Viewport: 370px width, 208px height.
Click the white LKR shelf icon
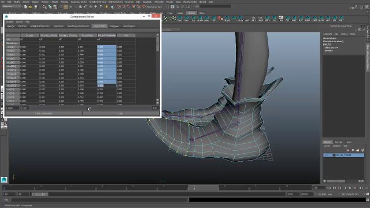pyautogui.click(x=280, y=18)
